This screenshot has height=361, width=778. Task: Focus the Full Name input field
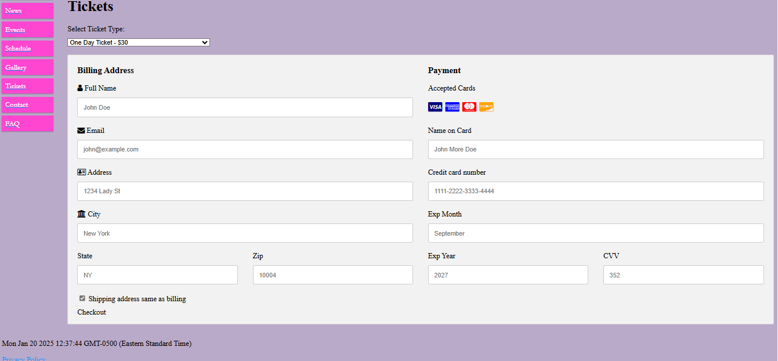click(245, 107)
